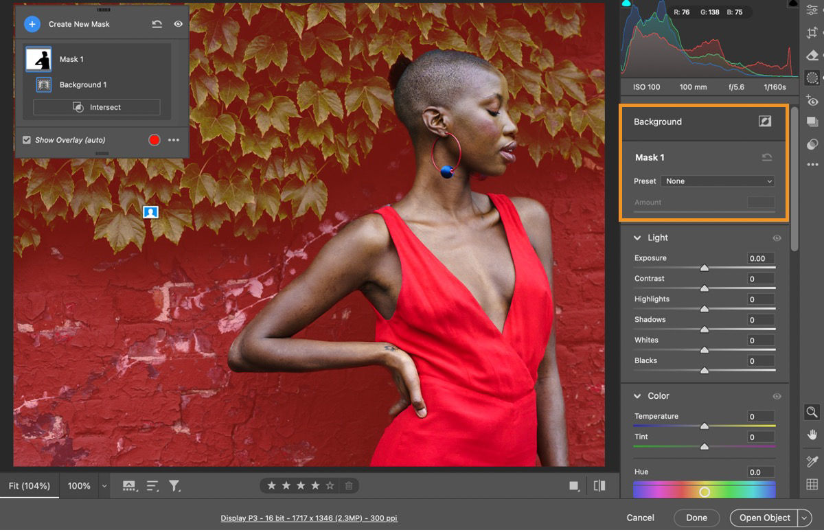Click the red overlay color swatch
Viewport: 824px width, 532px height.
(x=153, y=140)
